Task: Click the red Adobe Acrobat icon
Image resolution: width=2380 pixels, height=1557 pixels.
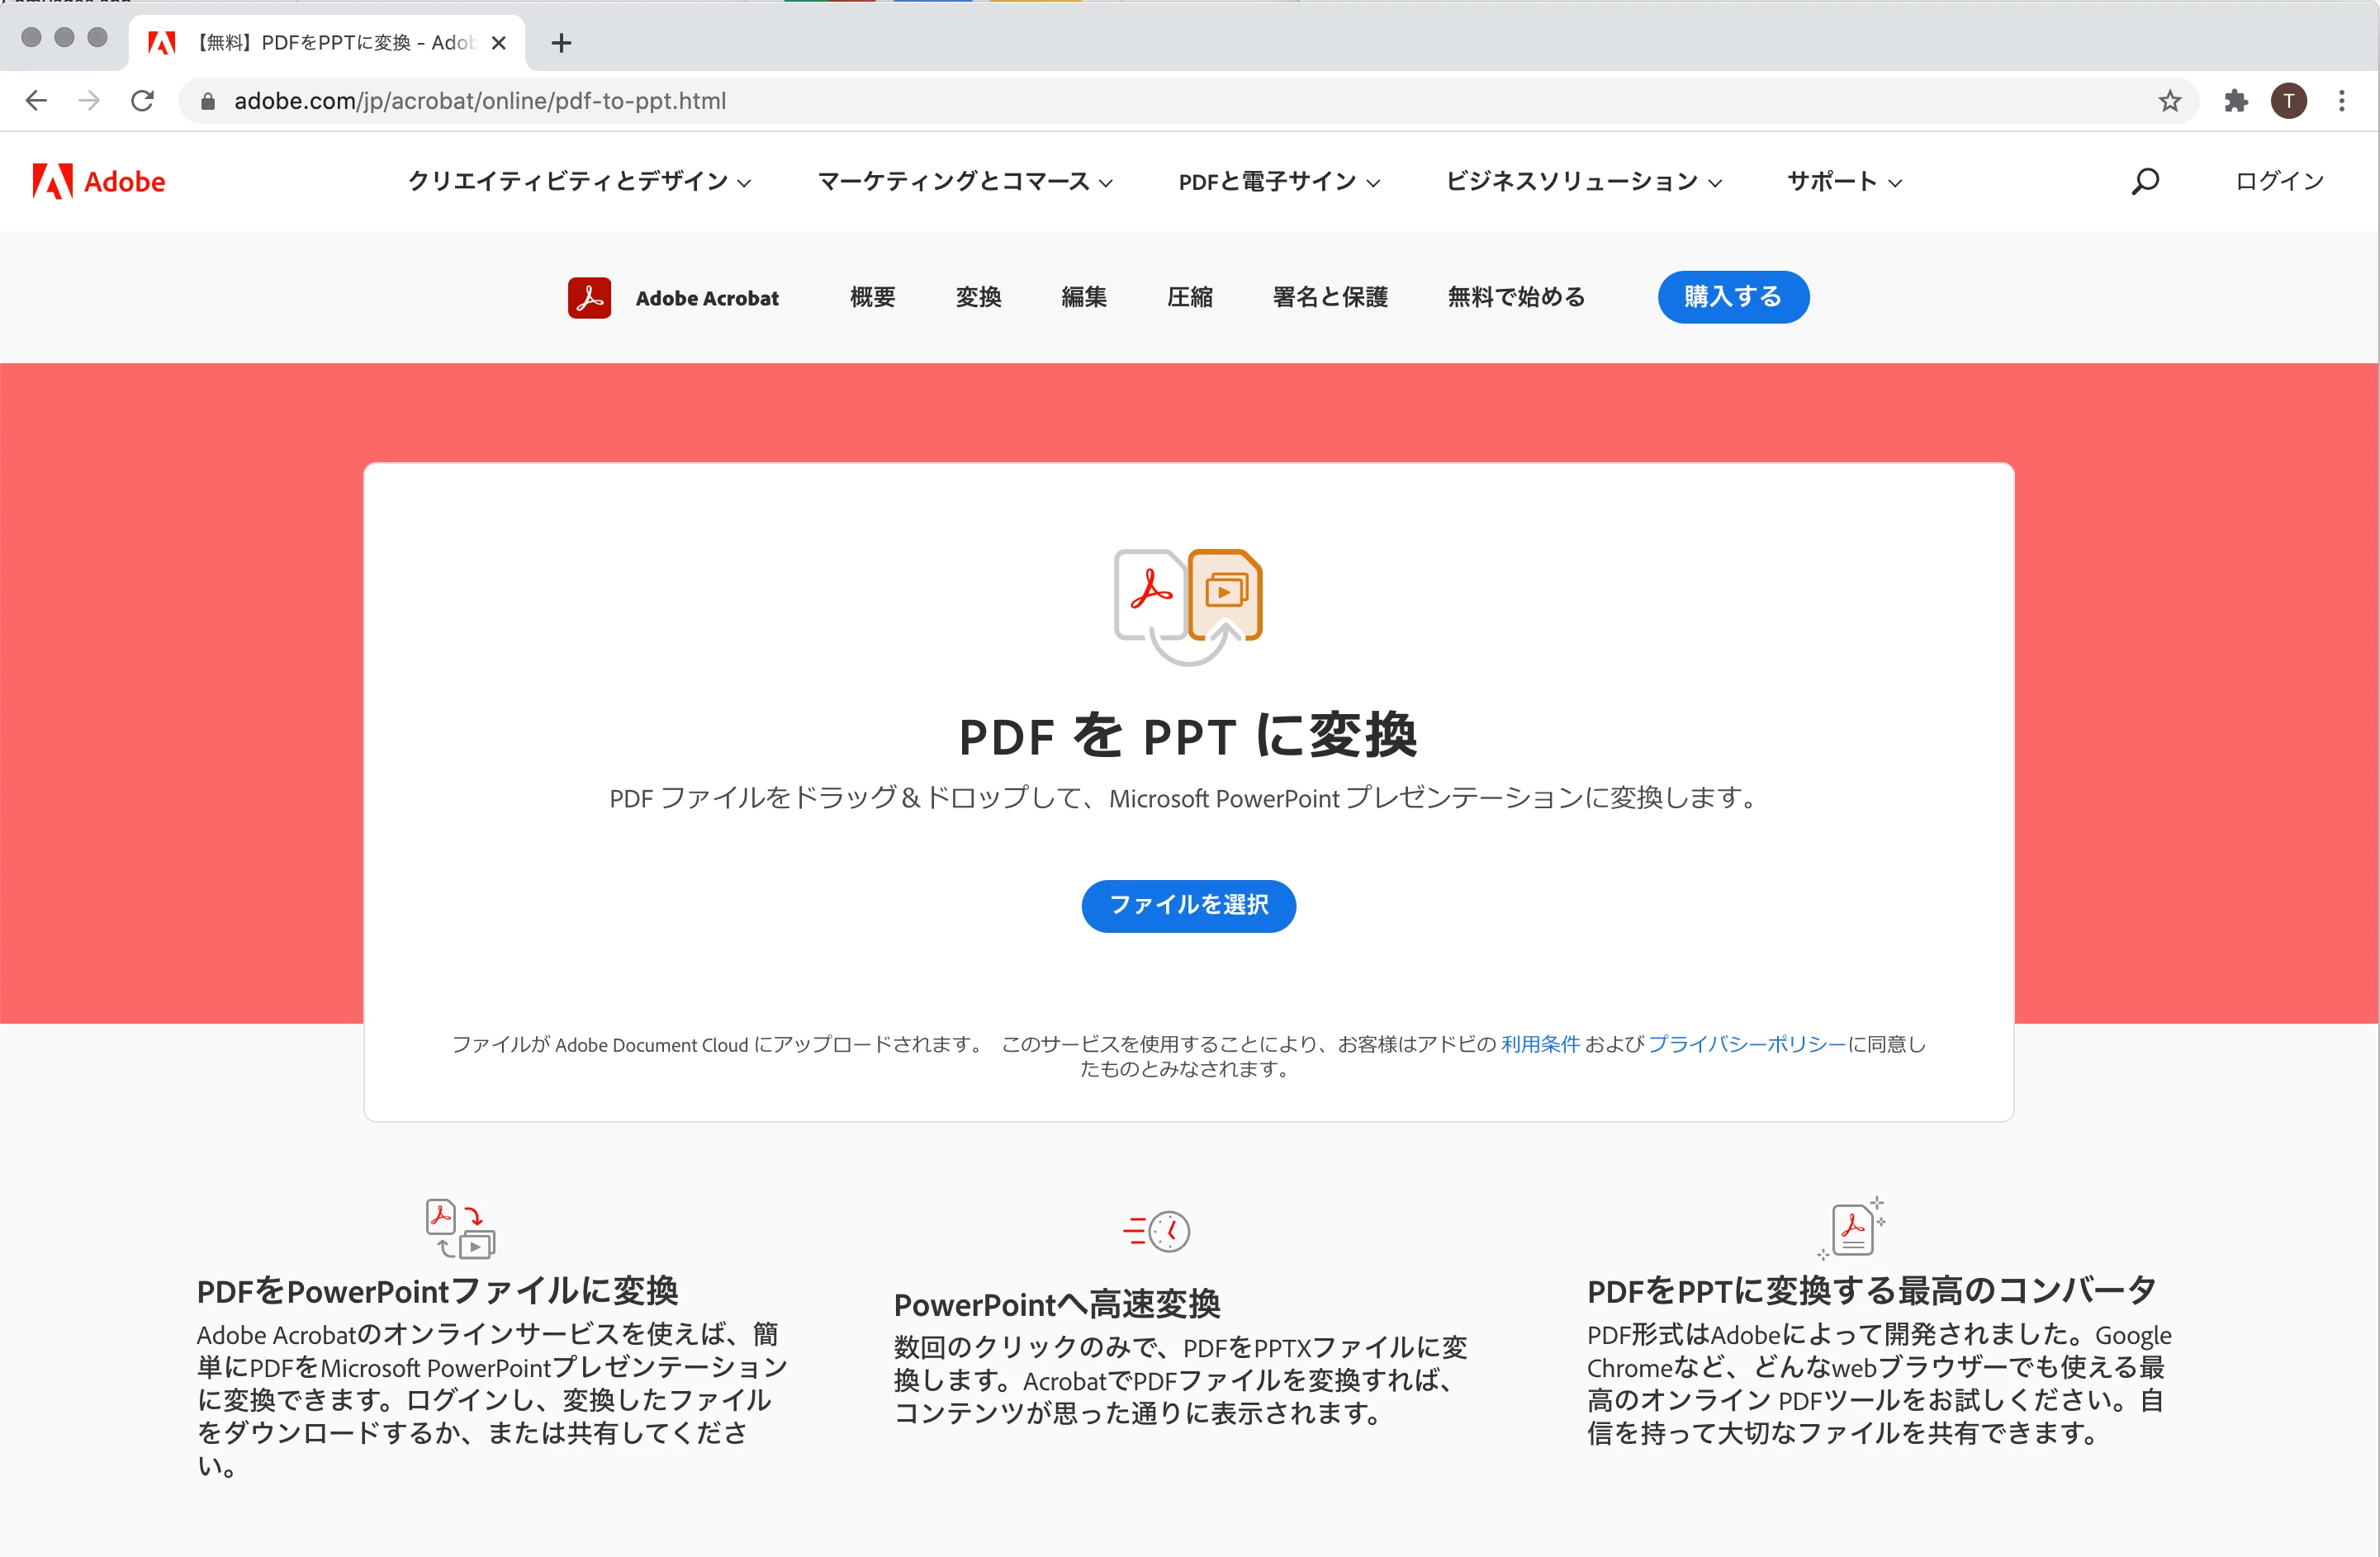Action: 589,297
